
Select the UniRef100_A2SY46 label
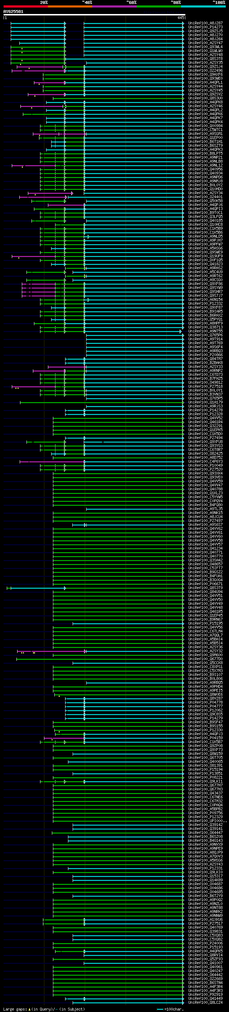point(205,106)
